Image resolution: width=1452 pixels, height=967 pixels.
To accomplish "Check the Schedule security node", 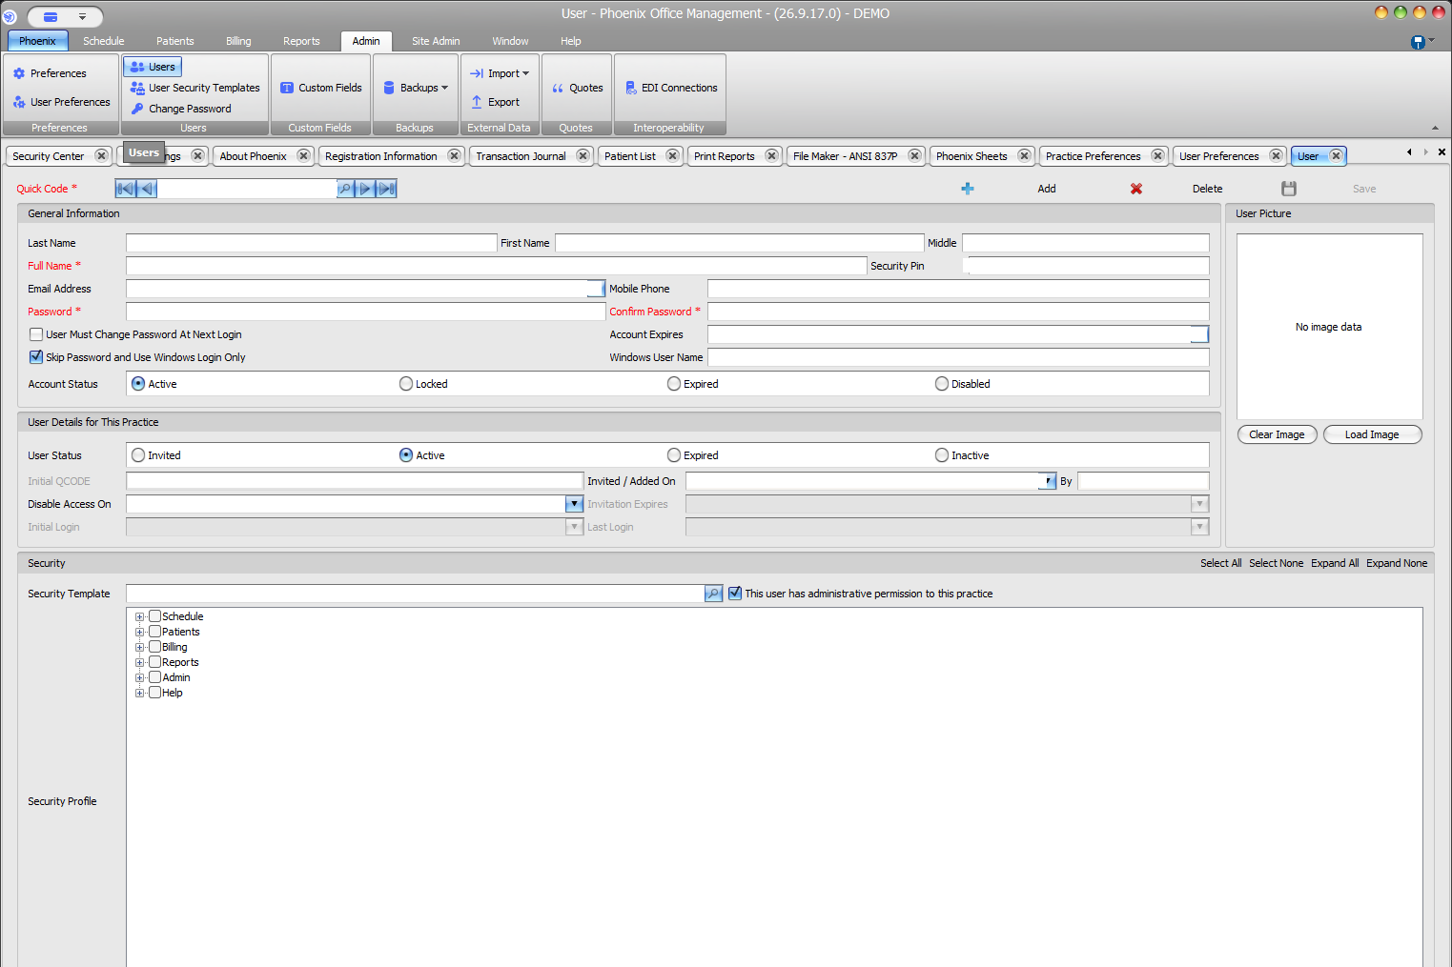I will [x=154, y=616].
